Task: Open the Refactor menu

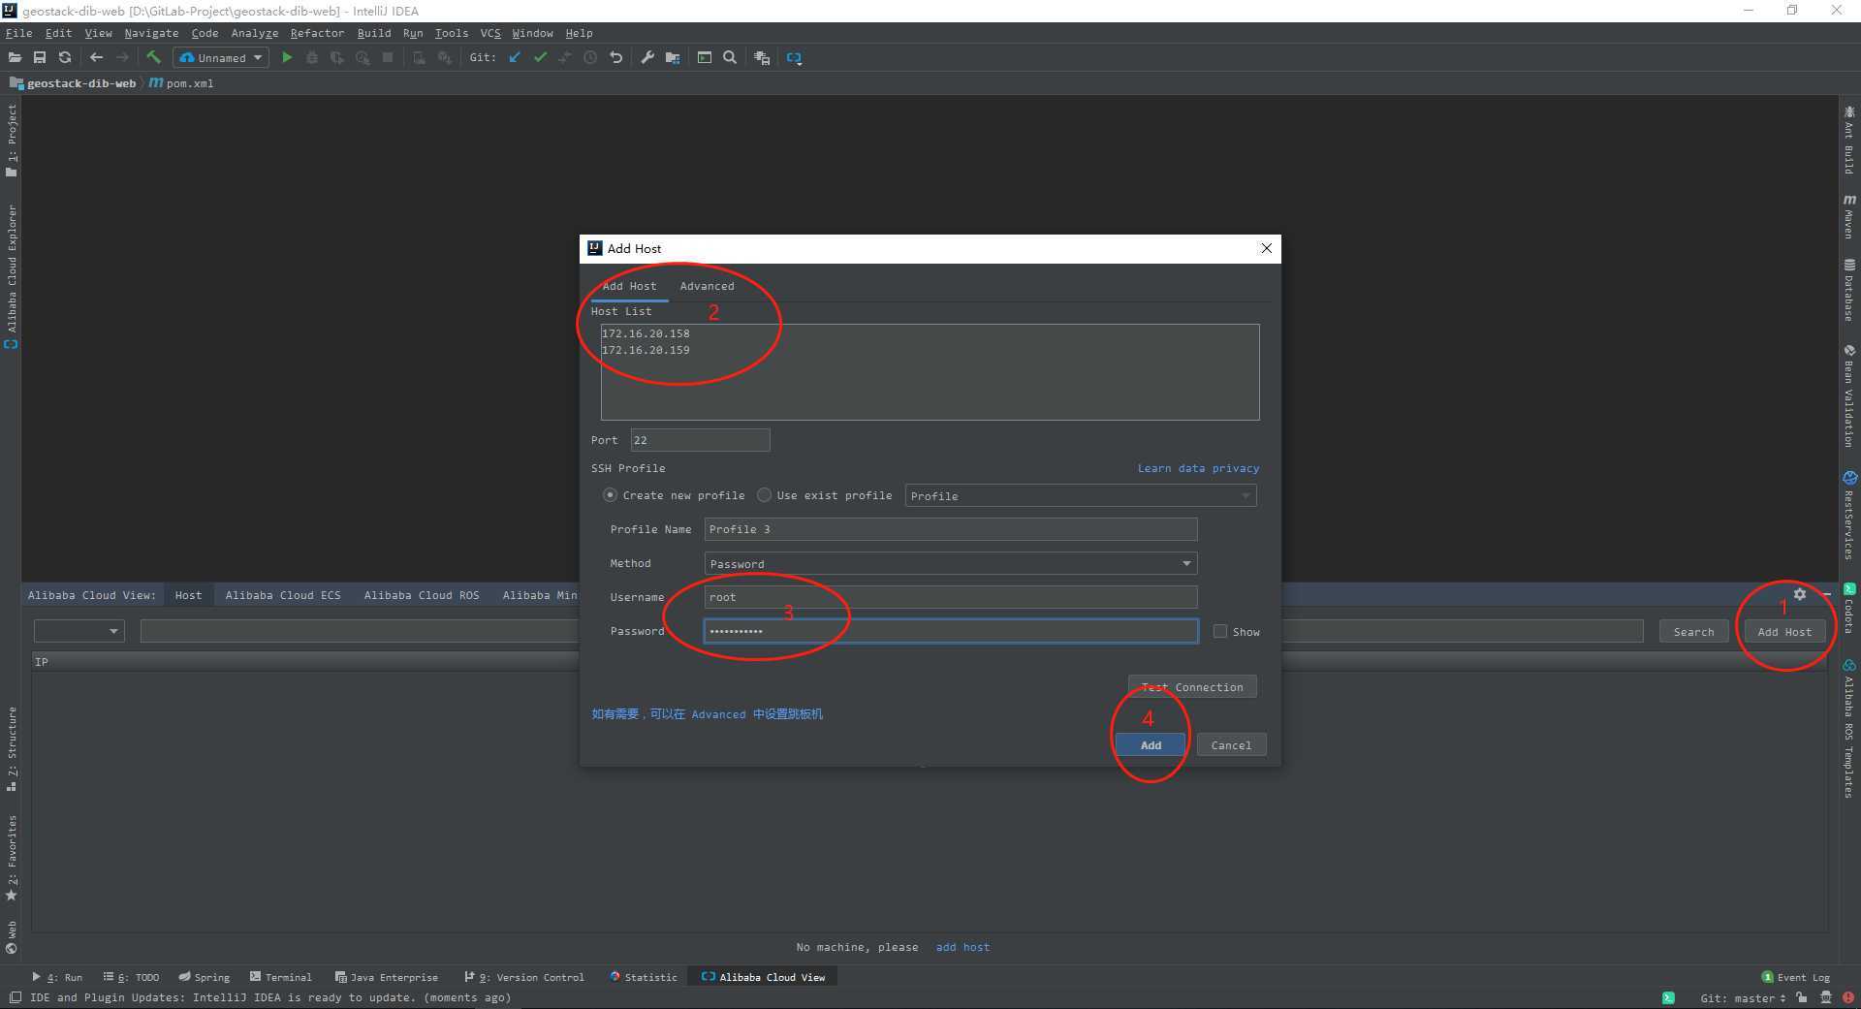Action: (317, 33)
